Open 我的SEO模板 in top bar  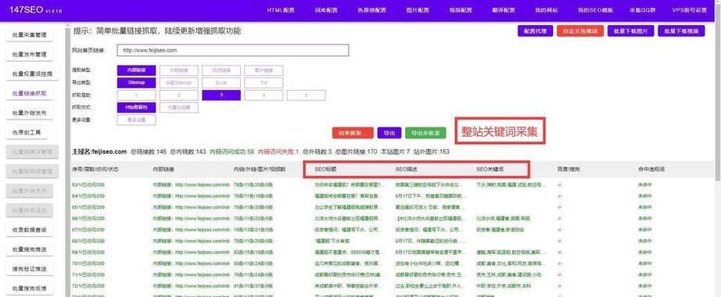point(595,10)
